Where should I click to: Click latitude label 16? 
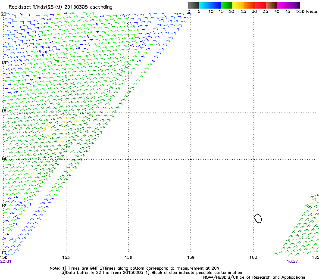pyautogui.click(x=3, y=111)
